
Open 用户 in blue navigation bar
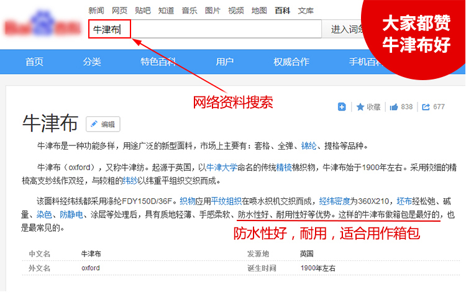pyautogui.click(x=225, y=61)
